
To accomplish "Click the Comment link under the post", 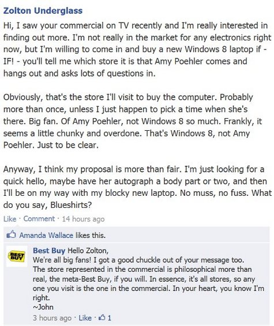I will coord(39,219).
